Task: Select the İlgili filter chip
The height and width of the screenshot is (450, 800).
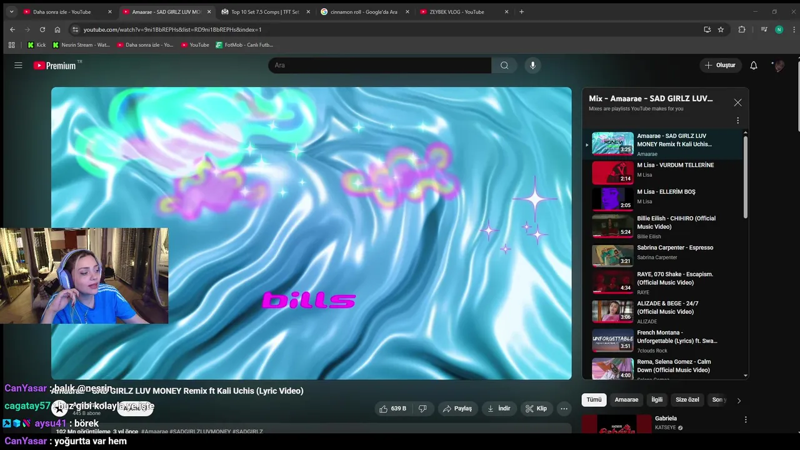Action: point(657,400)
